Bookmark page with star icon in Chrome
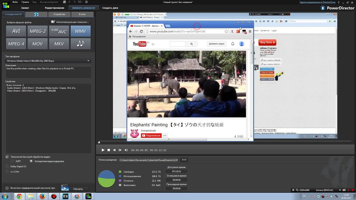The height and width of the screenshot is (200, 356). tap(226, 31)
